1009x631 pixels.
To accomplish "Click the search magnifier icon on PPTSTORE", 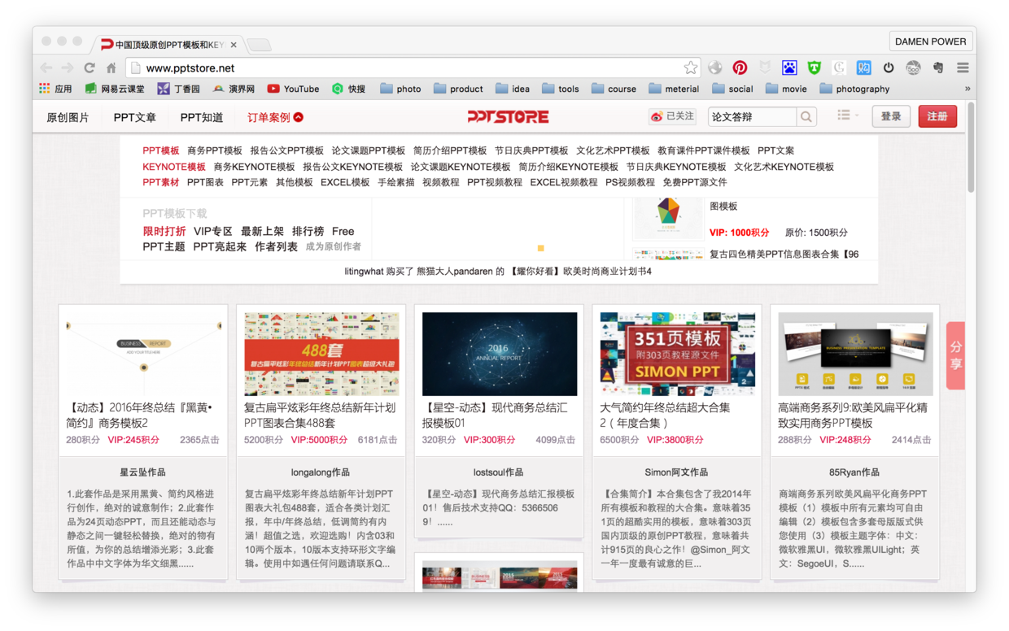I will (x=806, y=117).
